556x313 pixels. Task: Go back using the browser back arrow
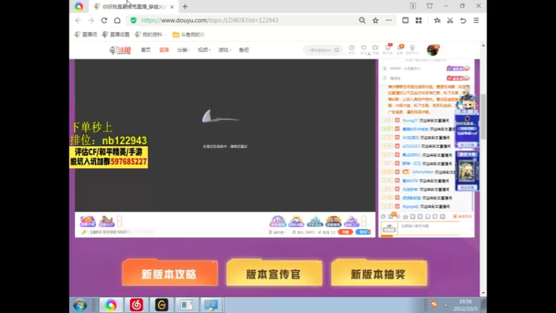click(x=78, y=21)
